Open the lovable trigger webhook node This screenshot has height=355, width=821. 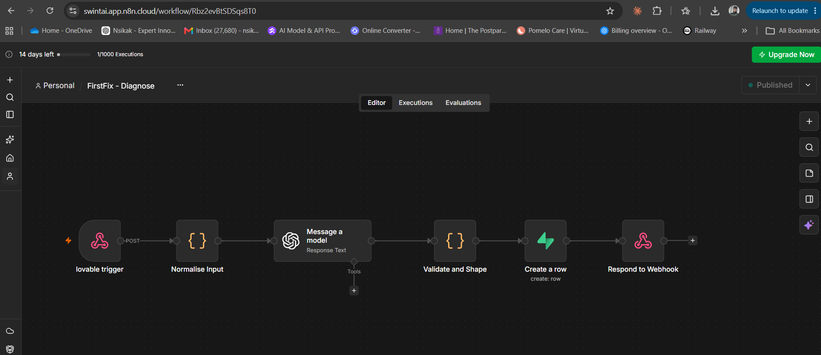(x=100, y=241)
